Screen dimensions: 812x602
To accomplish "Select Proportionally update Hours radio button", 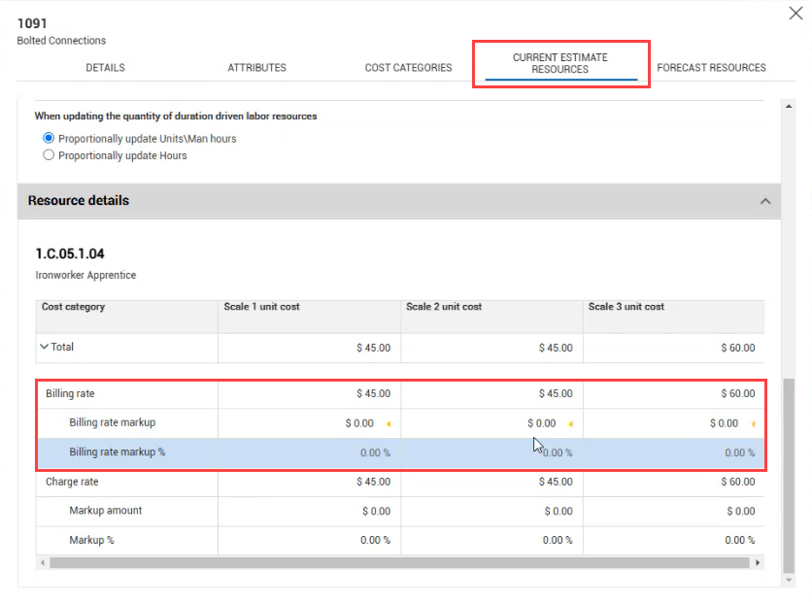I will pyautogui.click(x=49, y=155).
